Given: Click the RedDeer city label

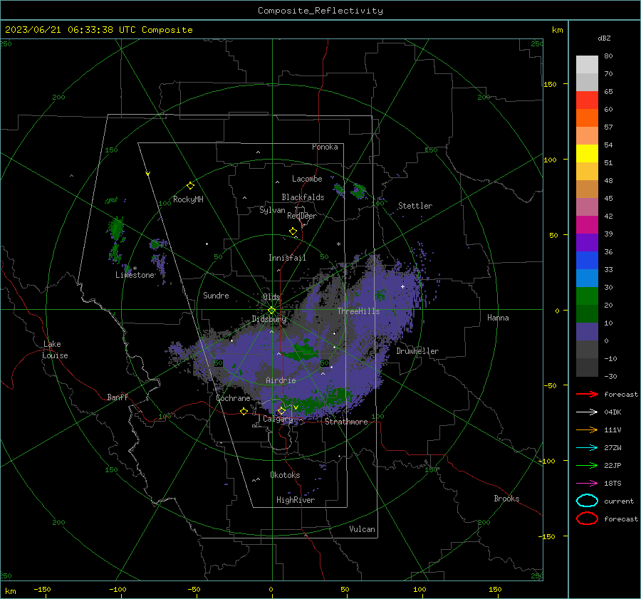Looking at the screenshot, I should click(302, 216).
